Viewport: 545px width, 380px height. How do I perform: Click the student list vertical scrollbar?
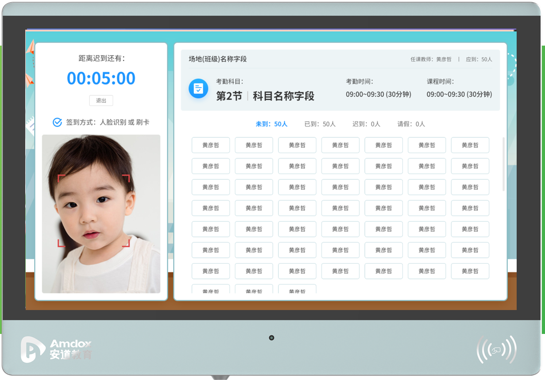503,164
